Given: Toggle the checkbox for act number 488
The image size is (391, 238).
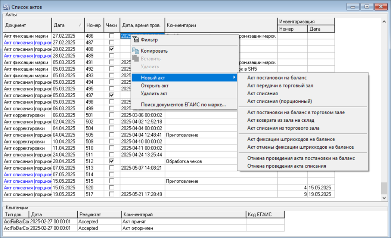Looking at the screenshot, I should (x=111, y=49).
